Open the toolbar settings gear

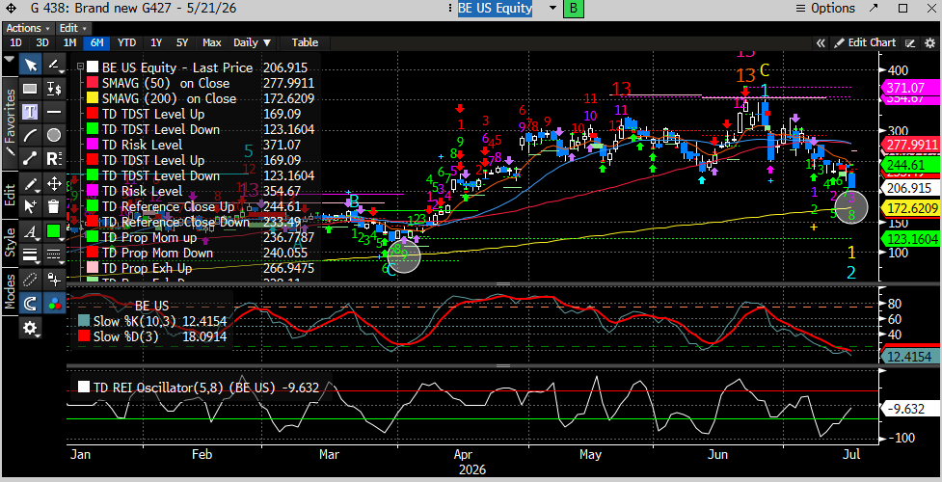[31, 328]
